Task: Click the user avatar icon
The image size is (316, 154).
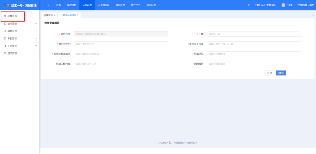Action: click(x=283, y=5)
